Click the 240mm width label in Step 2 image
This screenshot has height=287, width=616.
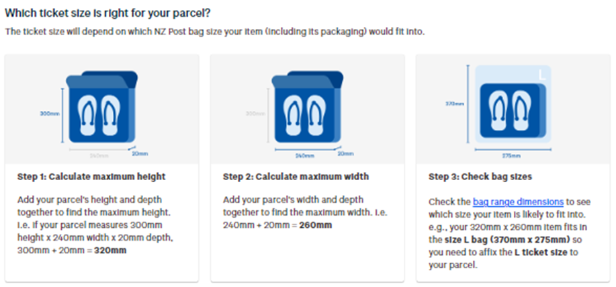pyautogui.click(x=305, y=155)
